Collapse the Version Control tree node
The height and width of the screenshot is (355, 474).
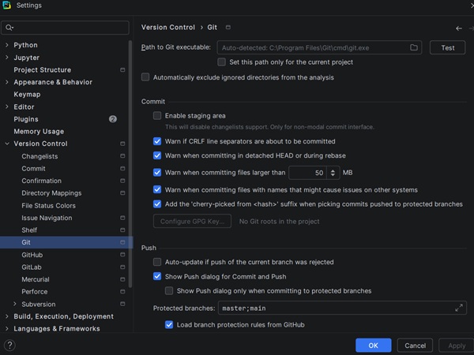tap(7, 144)
